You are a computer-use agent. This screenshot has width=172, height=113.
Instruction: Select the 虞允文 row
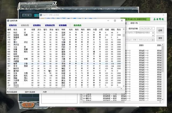[x=64, y=59]
